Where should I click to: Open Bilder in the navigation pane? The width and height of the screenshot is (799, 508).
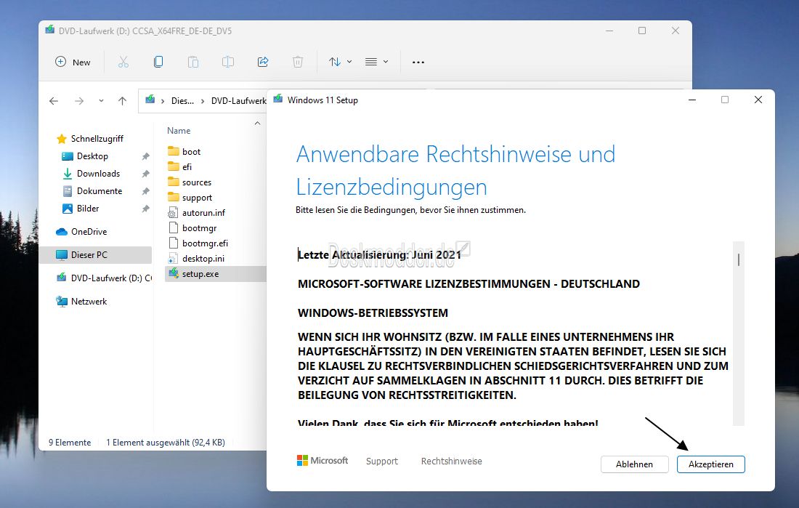tap(88, 208)
